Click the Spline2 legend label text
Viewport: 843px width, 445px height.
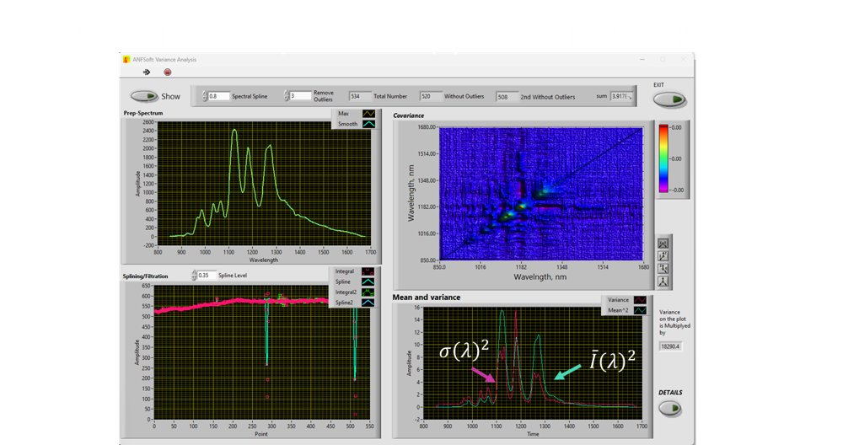click(x=344, y=303)
